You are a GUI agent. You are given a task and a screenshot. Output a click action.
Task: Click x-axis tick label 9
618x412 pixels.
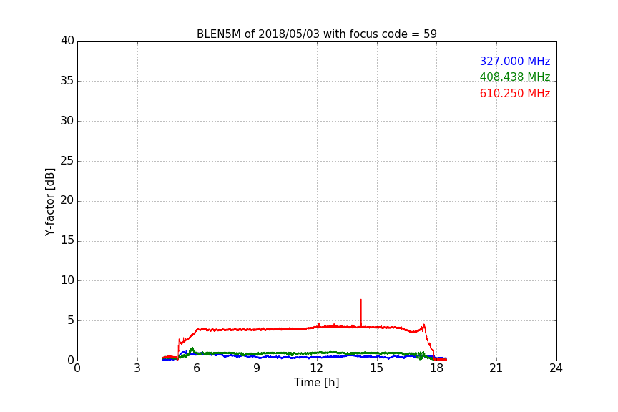[x=257, y=368]
